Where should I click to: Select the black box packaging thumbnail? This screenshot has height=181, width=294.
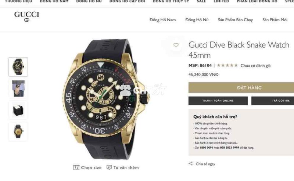pos(18,110)
